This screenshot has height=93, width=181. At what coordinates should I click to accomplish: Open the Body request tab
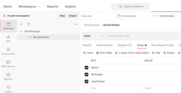pos(142,45)
